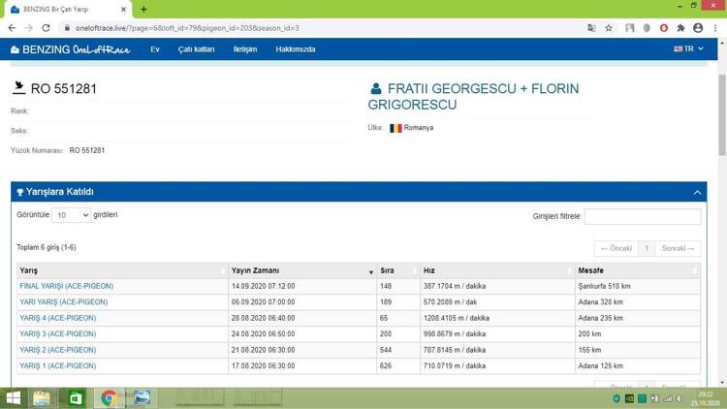Click the shield extension icon
The image size is (727, 409).
647,28
